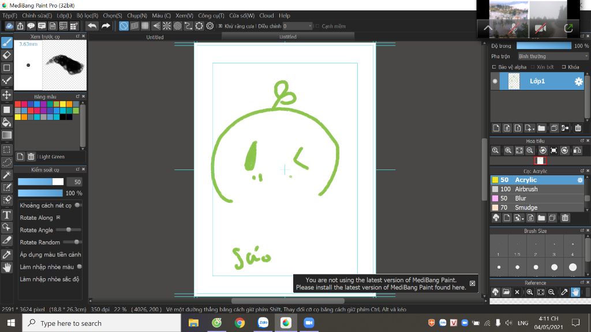Screen dimensions: 591x332
Task: Click the brush size slider
Action: pos(41,182)
